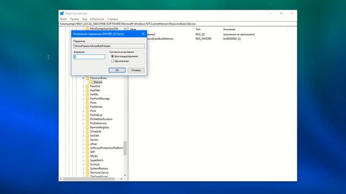Select the Prefetcher tree item label
346x194 pixels.
(96, 107)
